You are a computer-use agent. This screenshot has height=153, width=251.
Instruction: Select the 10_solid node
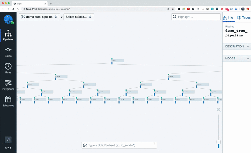[33, 84]
